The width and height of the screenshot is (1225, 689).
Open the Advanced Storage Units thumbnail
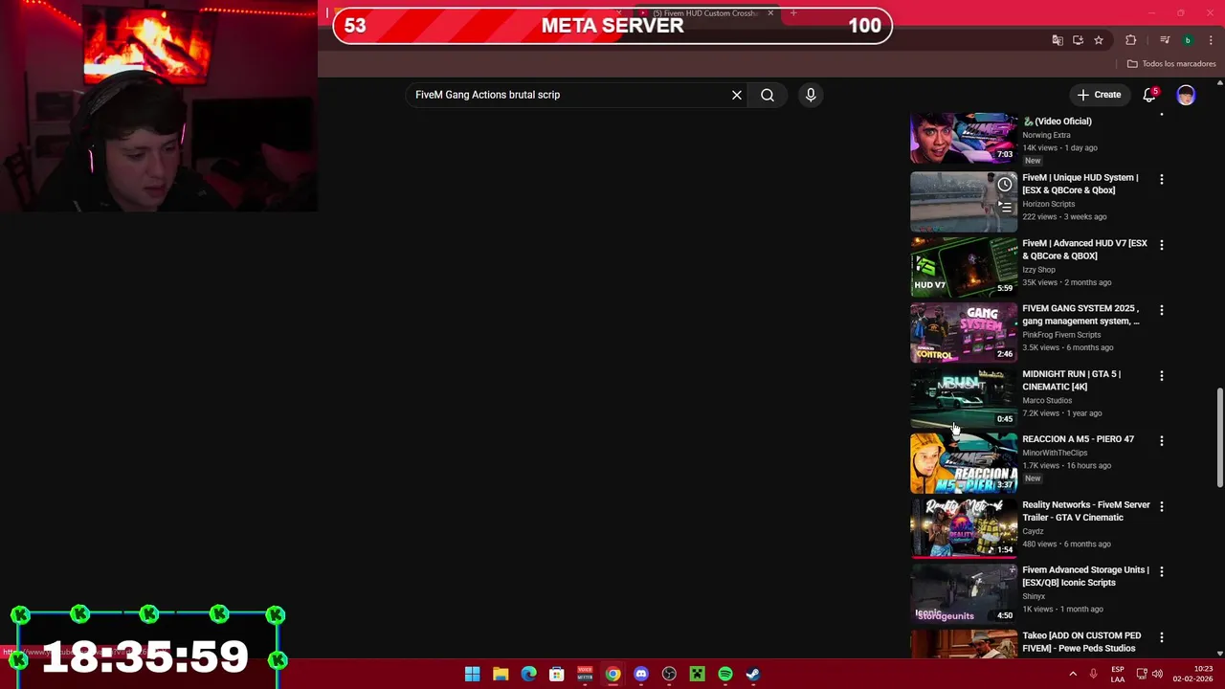click(964, 594)
